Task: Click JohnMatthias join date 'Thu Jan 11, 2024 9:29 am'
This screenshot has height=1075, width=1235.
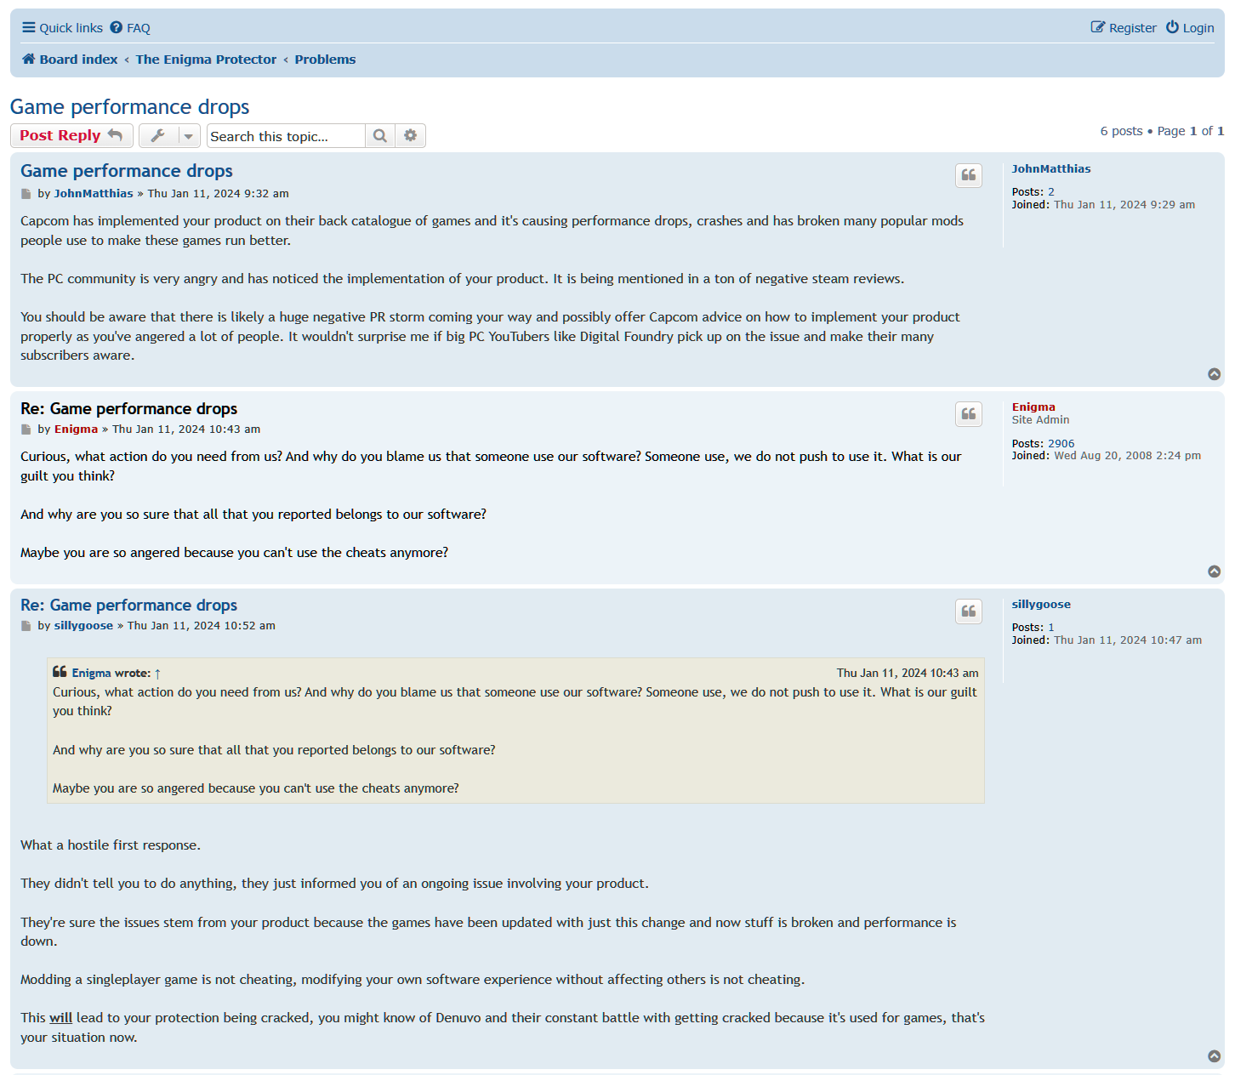Action: point(1124,205)
